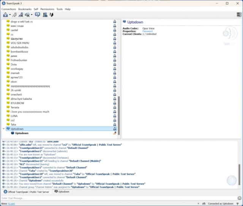The height and width of the screenshot is (206, 243).
Task: Open the Bookmarks menu
Action: 25,9
